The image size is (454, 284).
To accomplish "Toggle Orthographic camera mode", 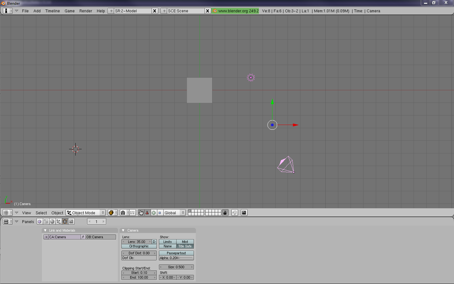I will pyautogui.click(x=139, y=246).
